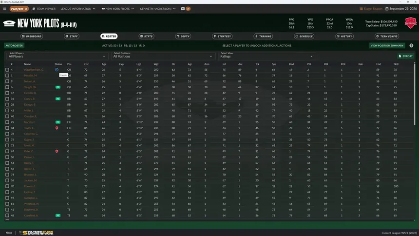Select the checkbox for Denton, B.
419x236 pixels.
pos(7,105)
